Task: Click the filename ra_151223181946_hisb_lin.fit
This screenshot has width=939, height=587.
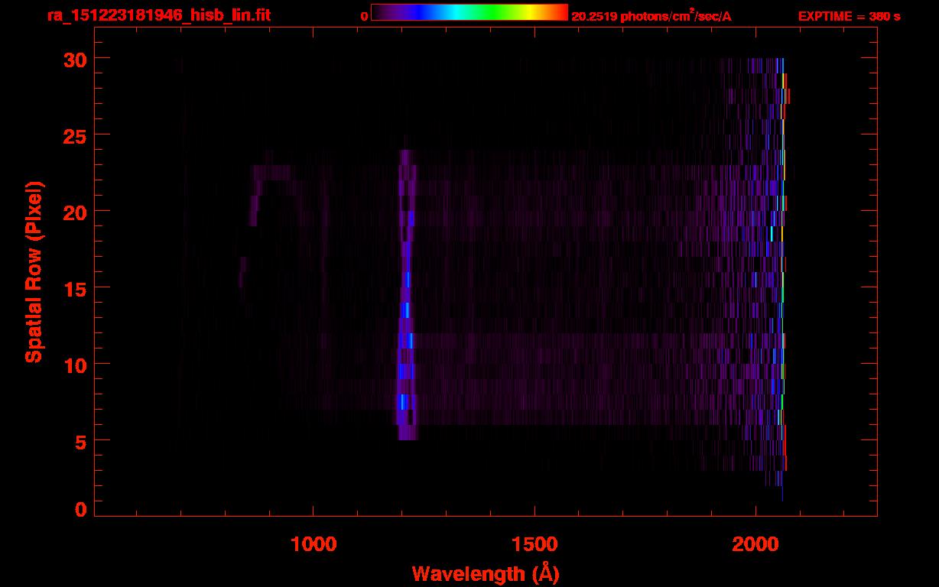Action: [158, 15]
